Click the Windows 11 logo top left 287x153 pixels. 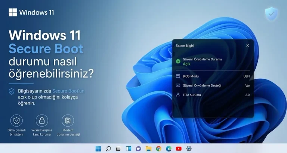click(x=31, y=12)
